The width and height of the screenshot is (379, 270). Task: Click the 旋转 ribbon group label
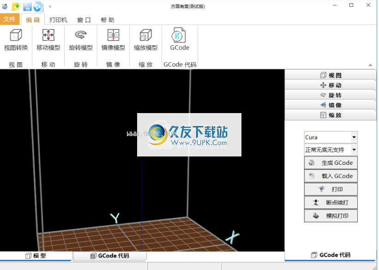(81, 65)
